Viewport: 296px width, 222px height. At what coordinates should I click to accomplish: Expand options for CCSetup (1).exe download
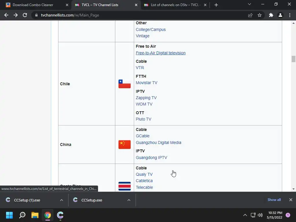coord(62,200)
